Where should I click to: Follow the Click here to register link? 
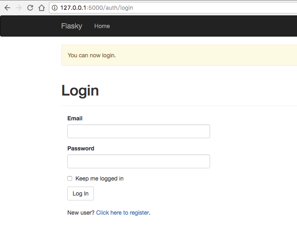[x=122, y=213]
